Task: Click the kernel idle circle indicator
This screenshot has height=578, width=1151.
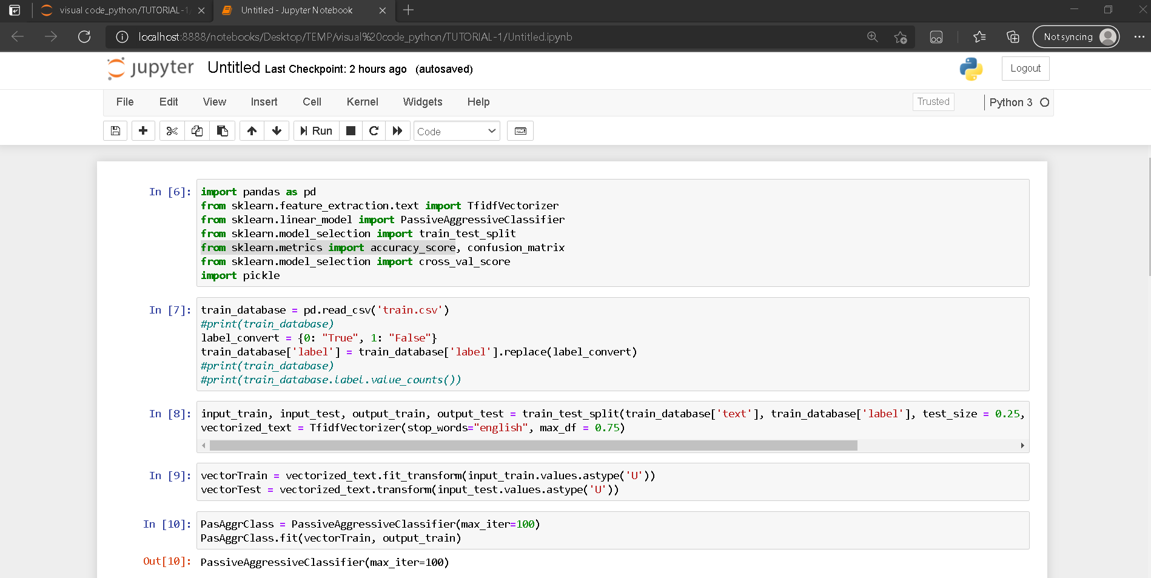Action: 1044,102
